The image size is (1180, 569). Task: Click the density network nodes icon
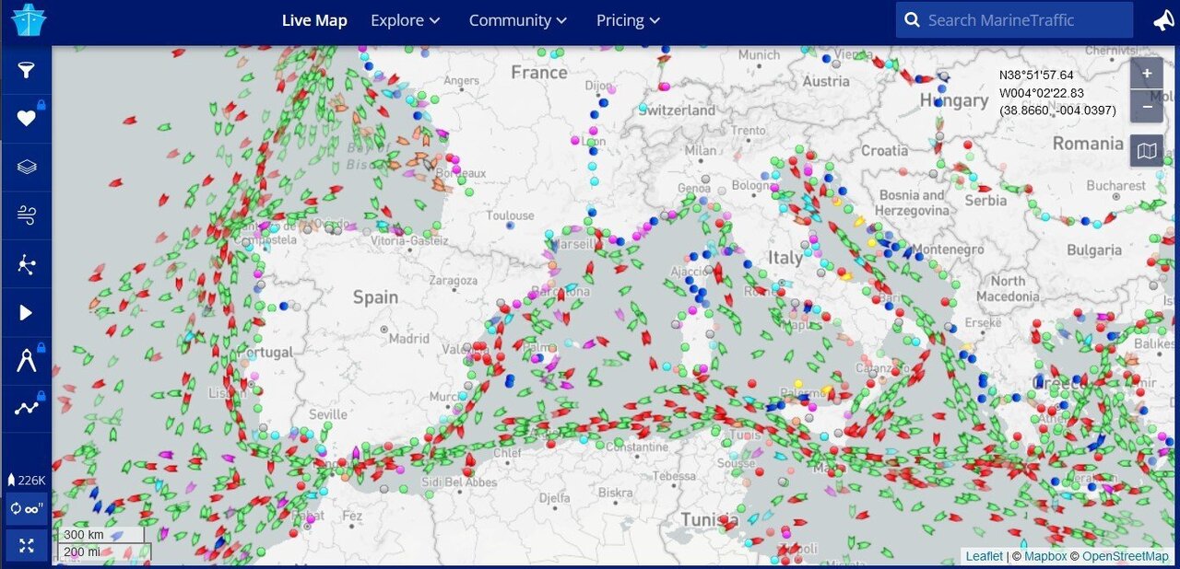click(x=26, y=265)
